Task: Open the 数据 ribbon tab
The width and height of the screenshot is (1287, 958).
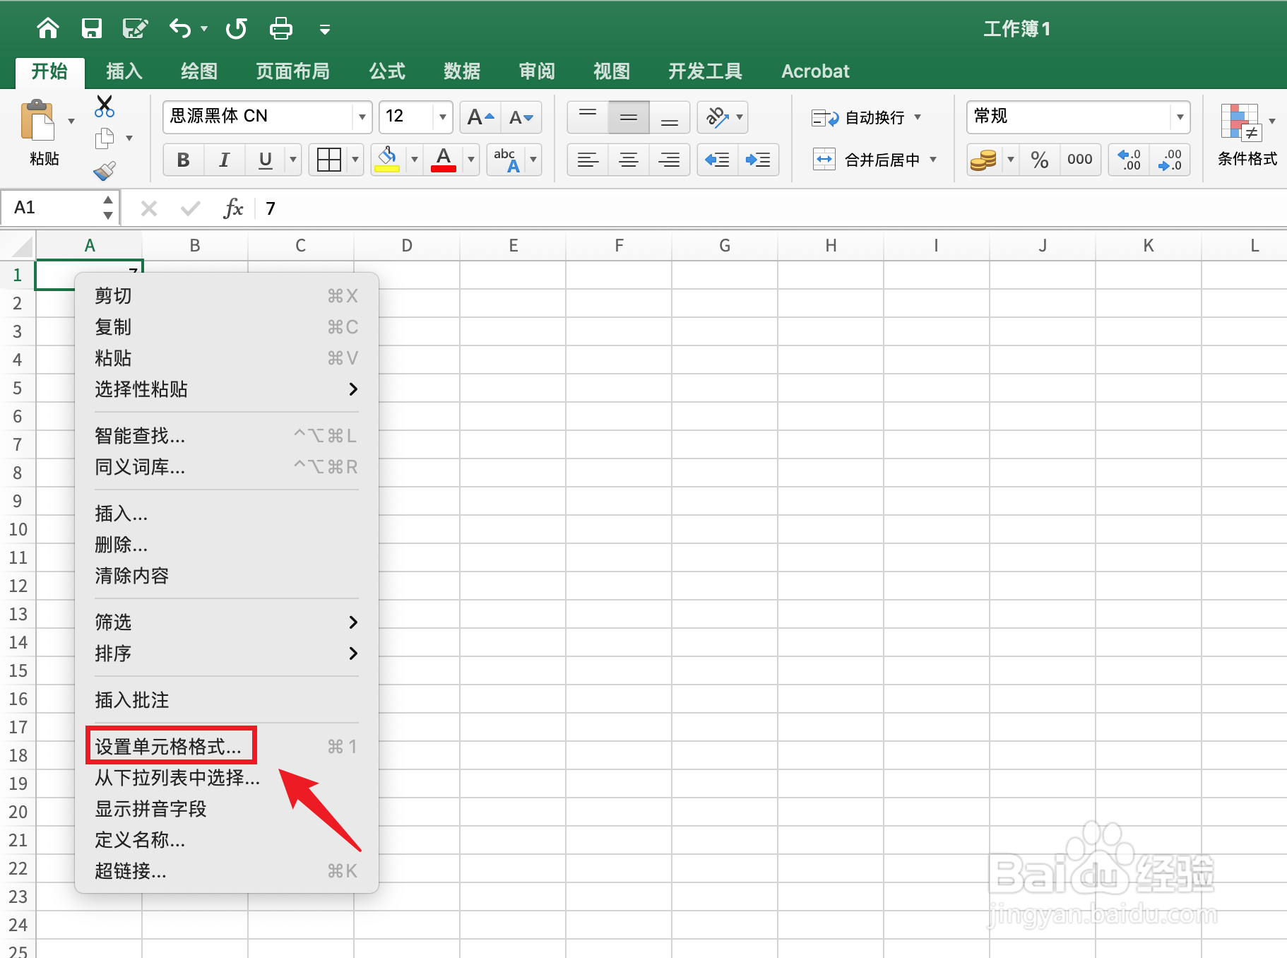Action: 462,71
